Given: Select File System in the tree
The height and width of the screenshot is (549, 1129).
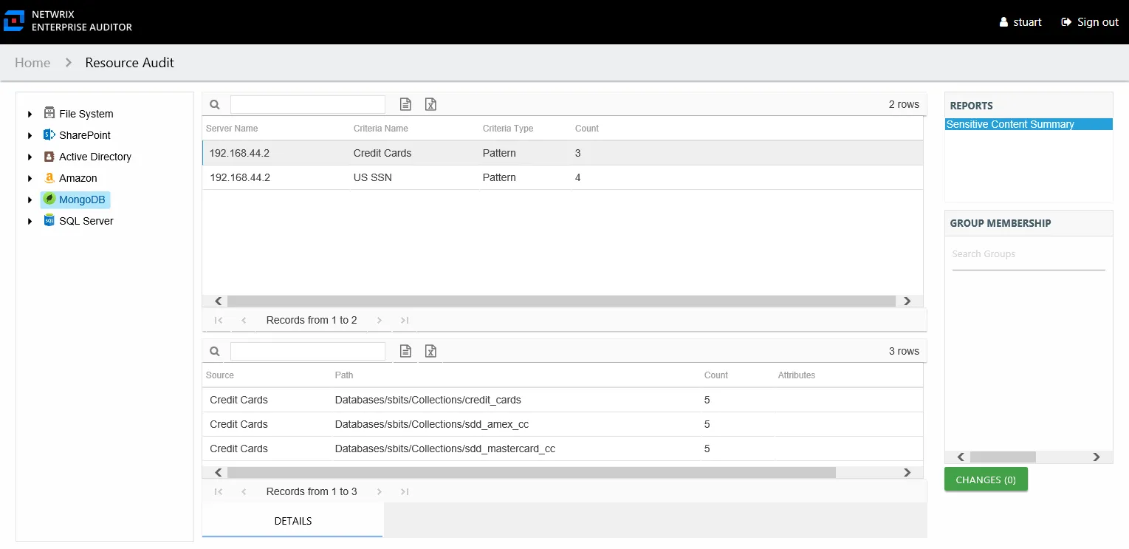Looking at the screenshot, I should (x=86, y=114).
